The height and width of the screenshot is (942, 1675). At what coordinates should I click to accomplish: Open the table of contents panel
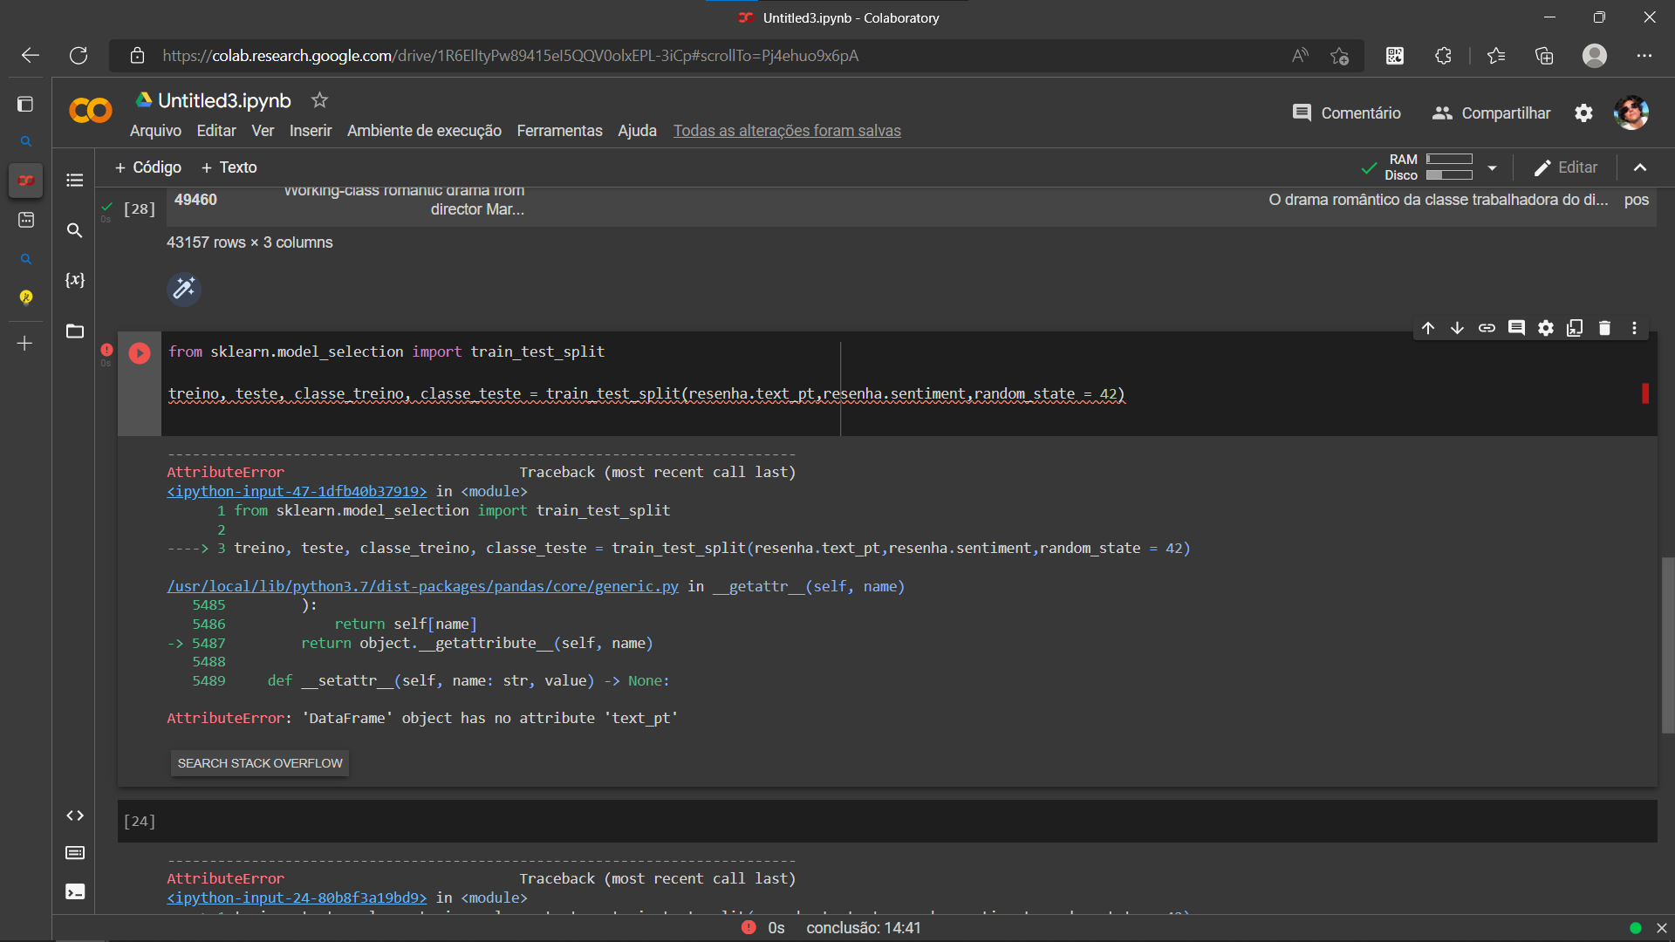75,181
